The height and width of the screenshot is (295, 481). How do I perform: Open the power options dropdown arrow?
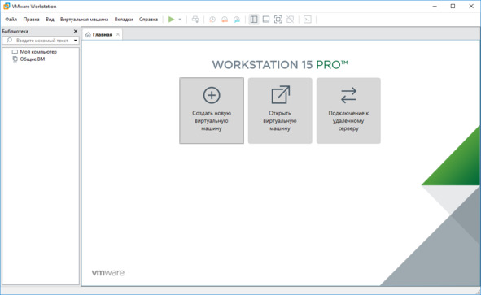(180, 20)
